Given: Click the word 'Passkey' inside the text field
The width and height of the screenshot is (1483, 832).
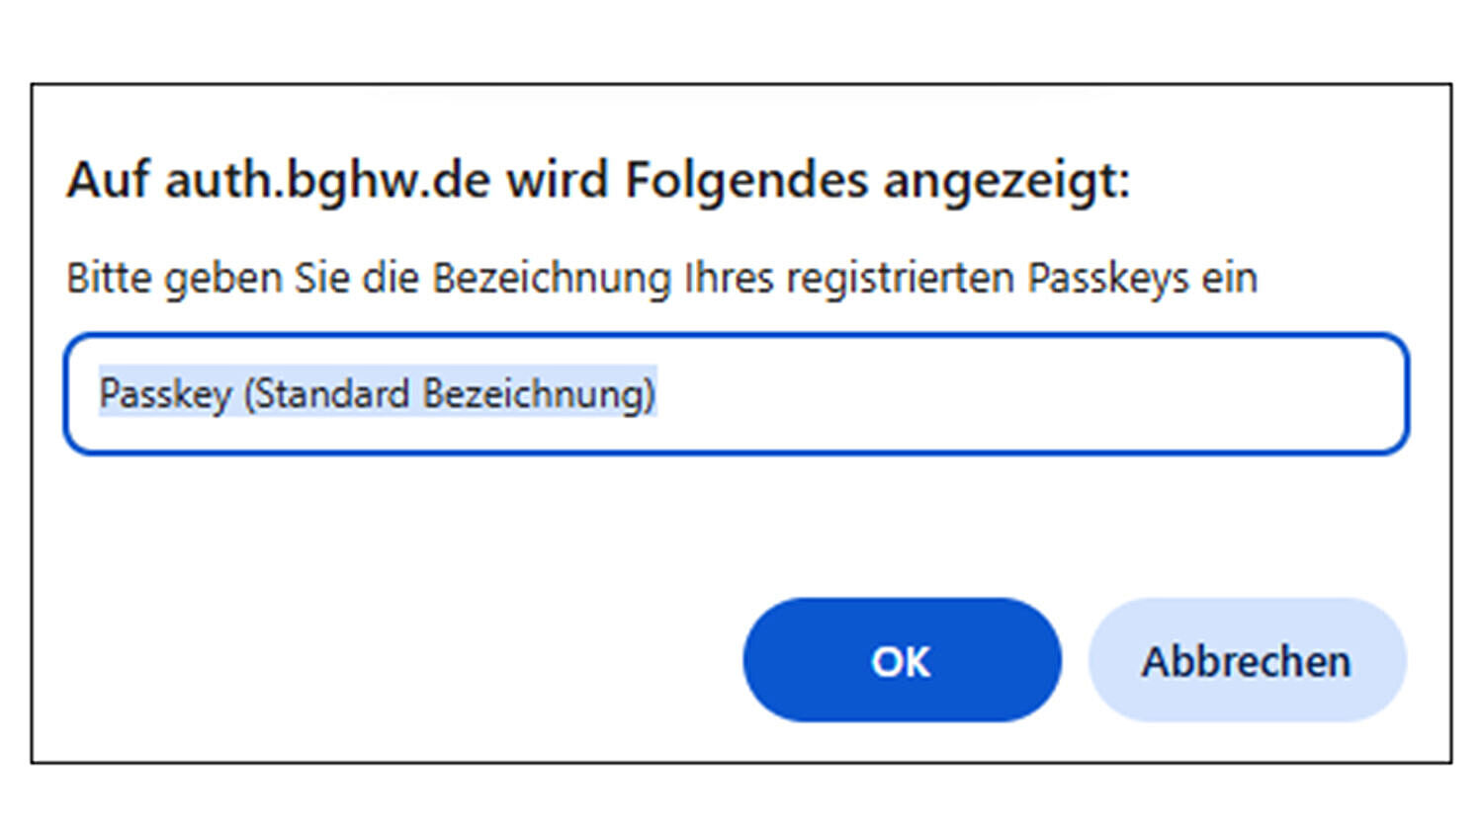Looking at the screenshot, I should pos(165,394).
